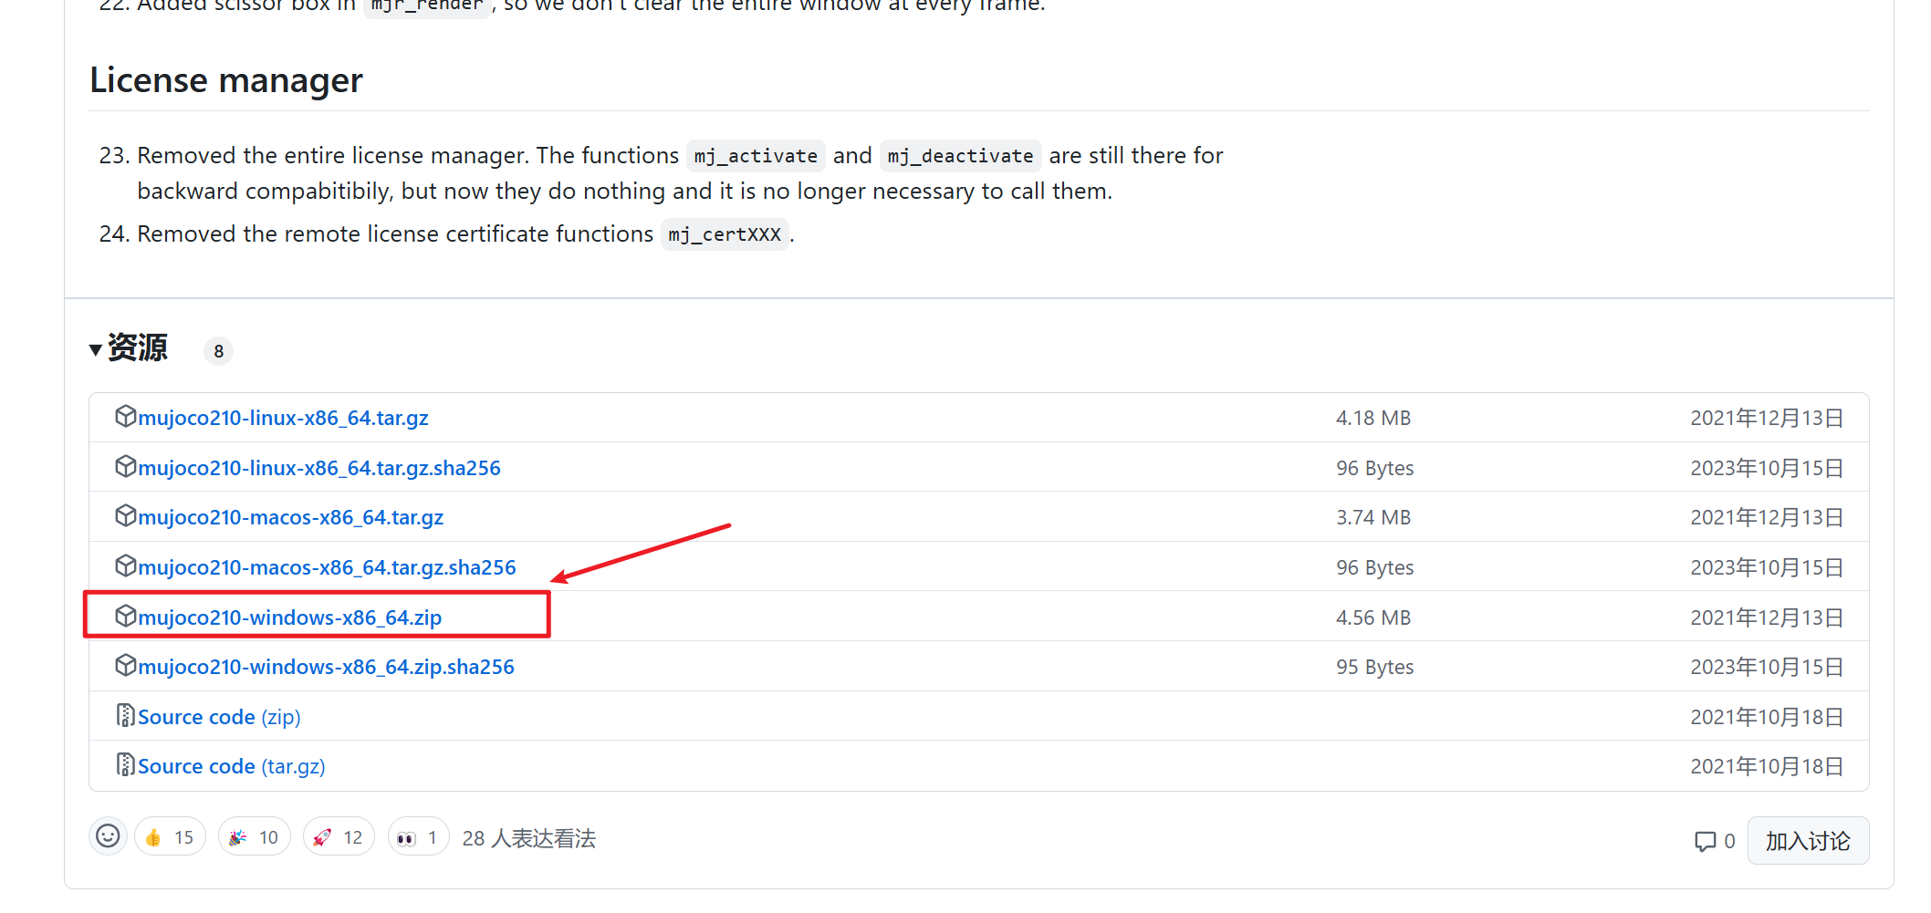Click the 28 人表达看法 reactions summary
1931x913 pixels.
(529, 838)
